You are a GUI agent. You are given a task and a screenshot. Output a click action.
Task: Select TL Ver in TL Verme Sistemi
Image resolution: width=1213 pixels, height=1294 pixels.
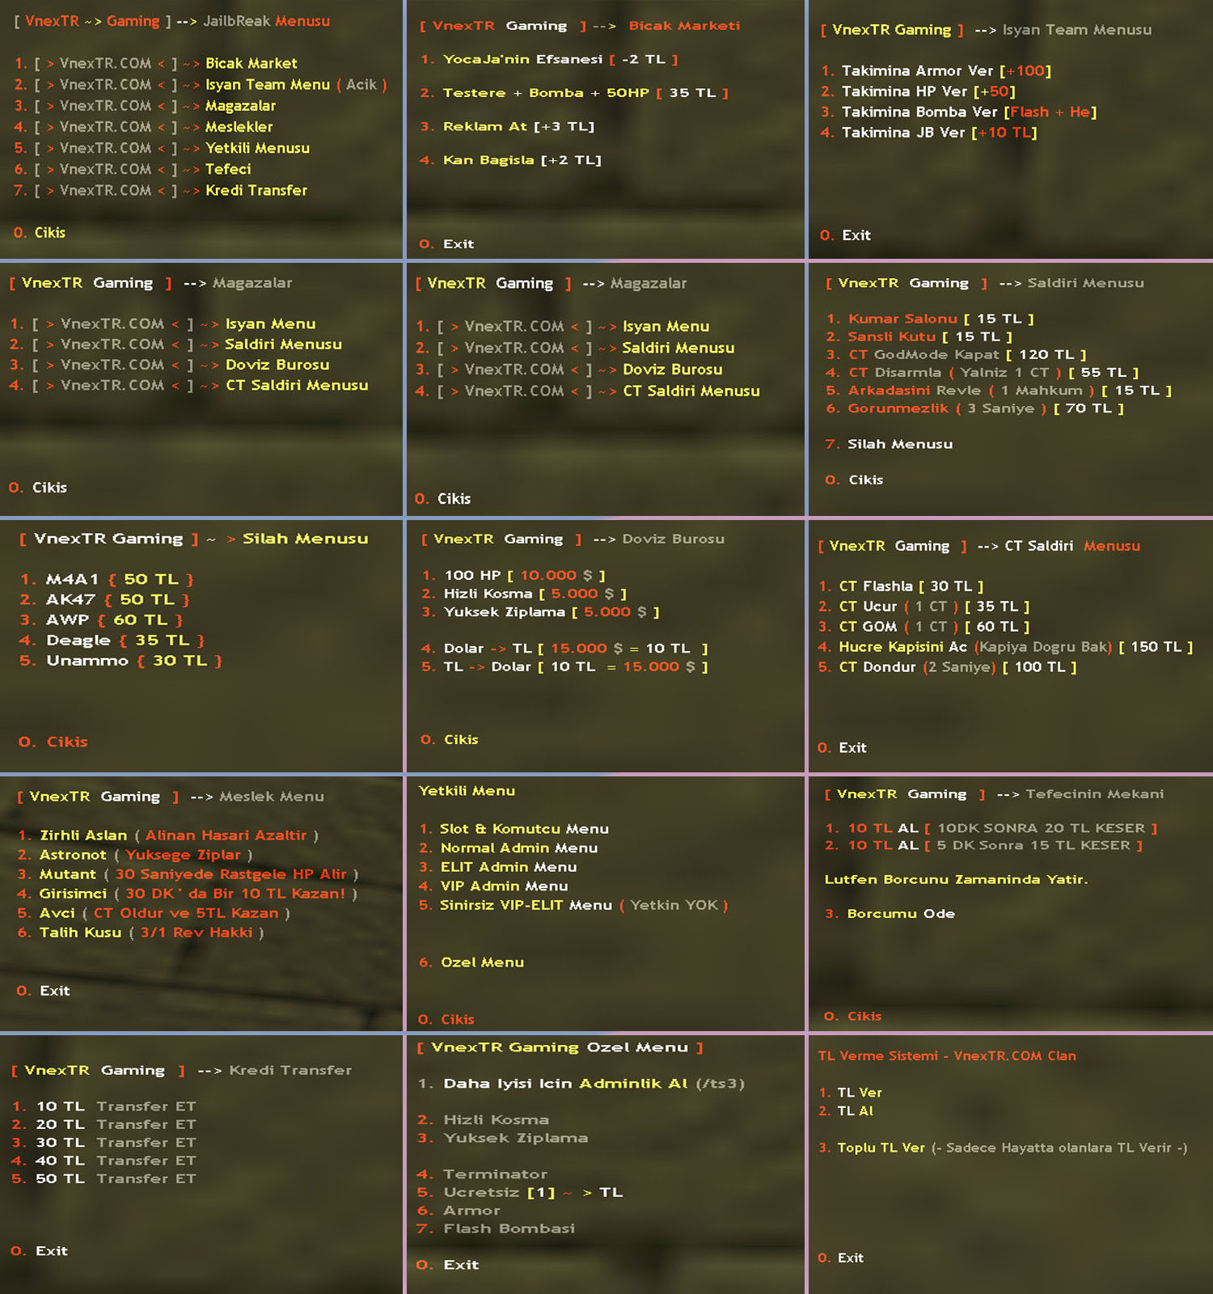tap(851, 1093)
